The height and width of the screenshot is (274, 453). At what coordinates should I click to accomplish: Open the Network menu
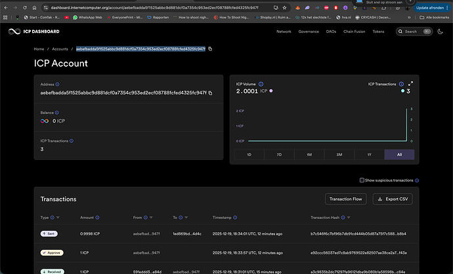(x=284, y=31)
